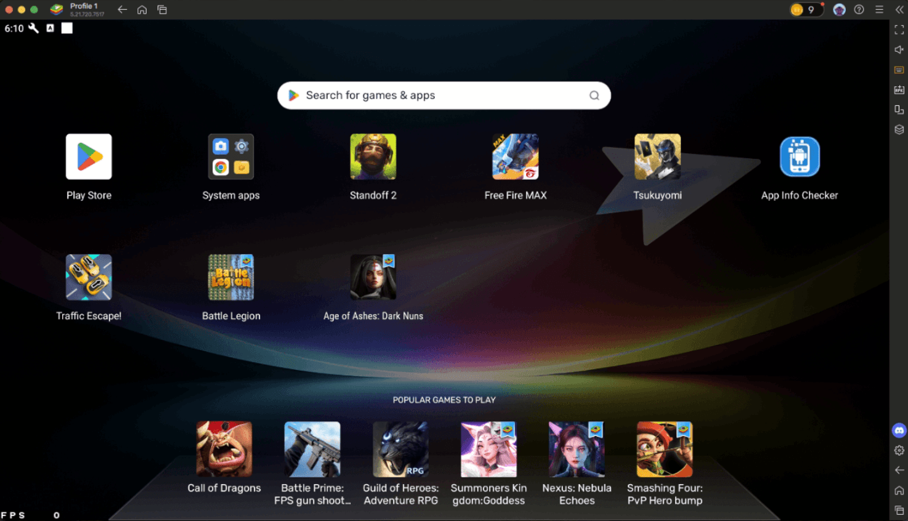Image resolution: width=908 pixels, height=521 pixels.
Task: Click the magnifier icon in search bar
Action: coord(594,95)
